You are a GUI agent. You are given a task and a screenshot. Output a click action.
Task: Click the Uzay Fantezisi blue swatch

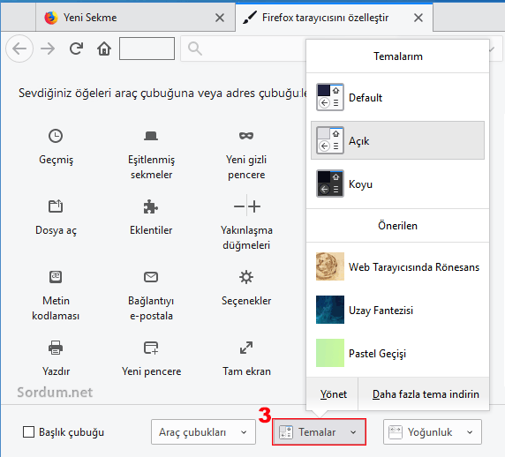(330, 310)
